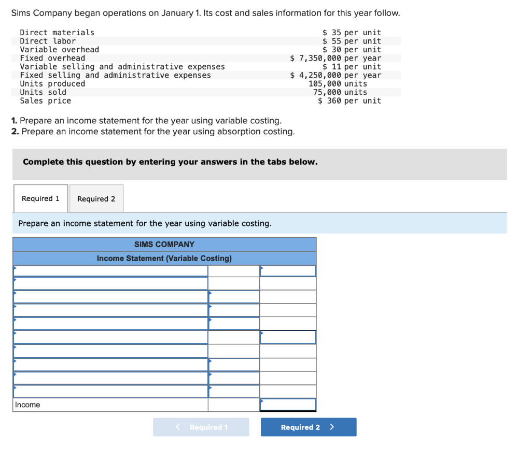Select tenth row's middle amount field
The image size is (531, 460).
click(x=234, y=391)
